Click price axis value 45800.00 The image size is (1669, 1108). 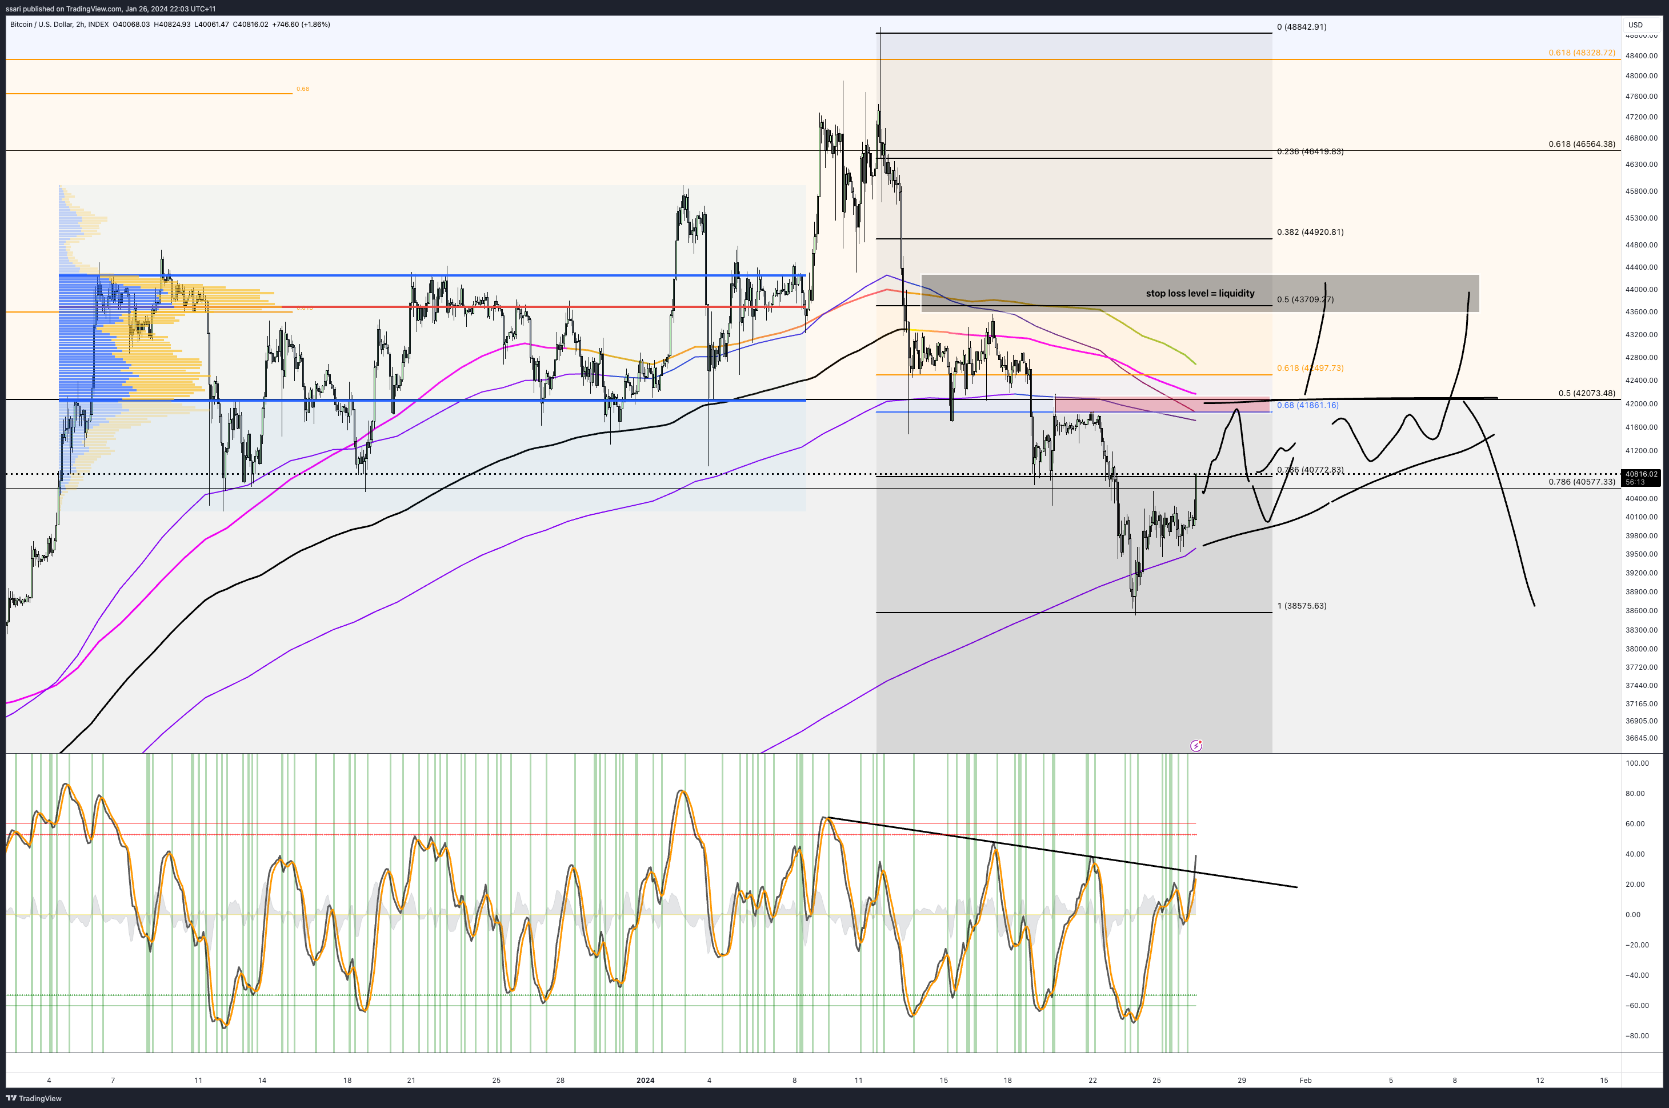click(x=1642, y=191)
